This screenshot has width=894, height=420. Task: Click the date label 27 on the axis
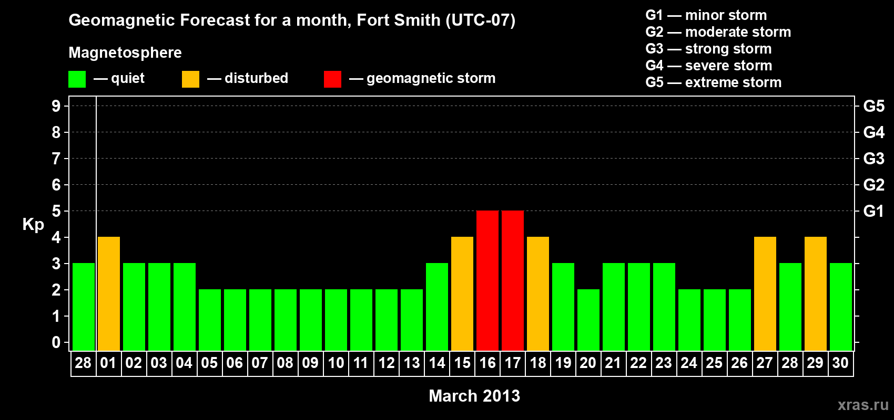[x=765, y=363]
